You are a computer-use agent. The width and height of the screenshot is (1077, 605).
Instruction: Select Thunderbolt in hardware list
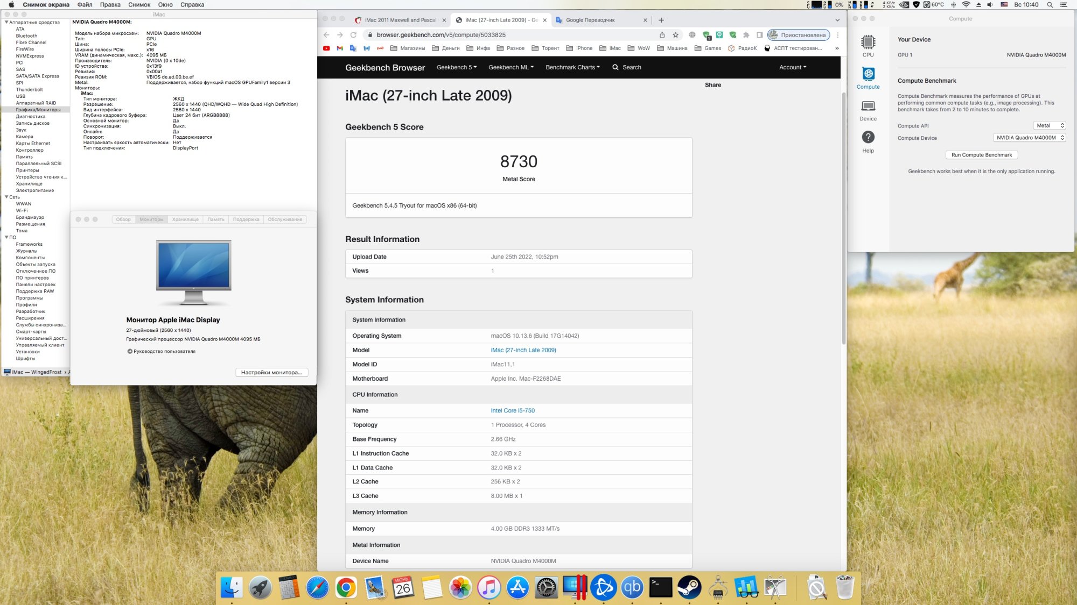[x=29, y=89]
